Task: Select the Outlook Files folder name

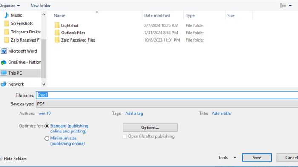Action: point(73,33)
